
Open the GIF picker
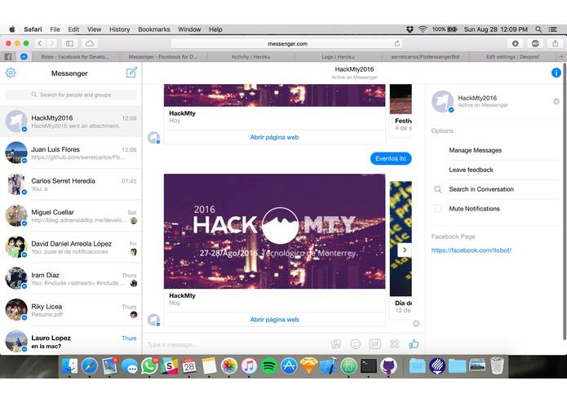(374, 344)
